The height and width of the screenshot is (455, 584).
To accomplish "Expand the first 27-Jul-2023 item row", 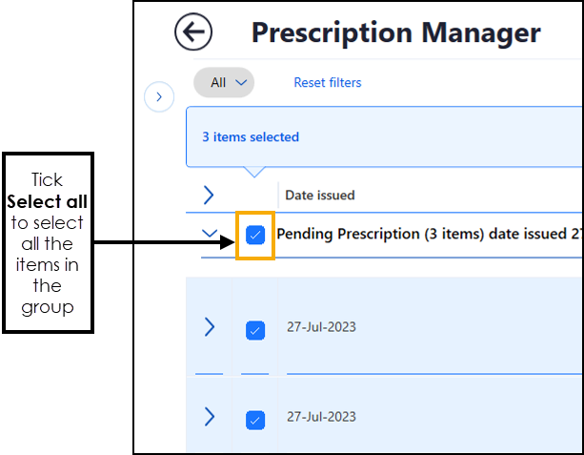I will (210, 327).
